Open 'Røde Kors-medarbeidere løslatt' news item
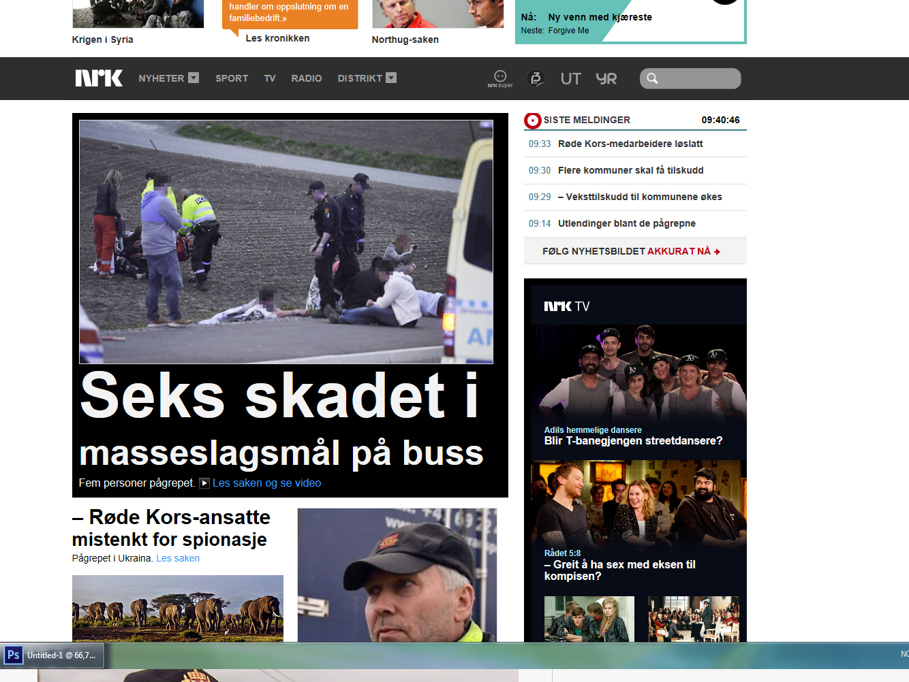909x682 pixels. [x=630, y=144]
